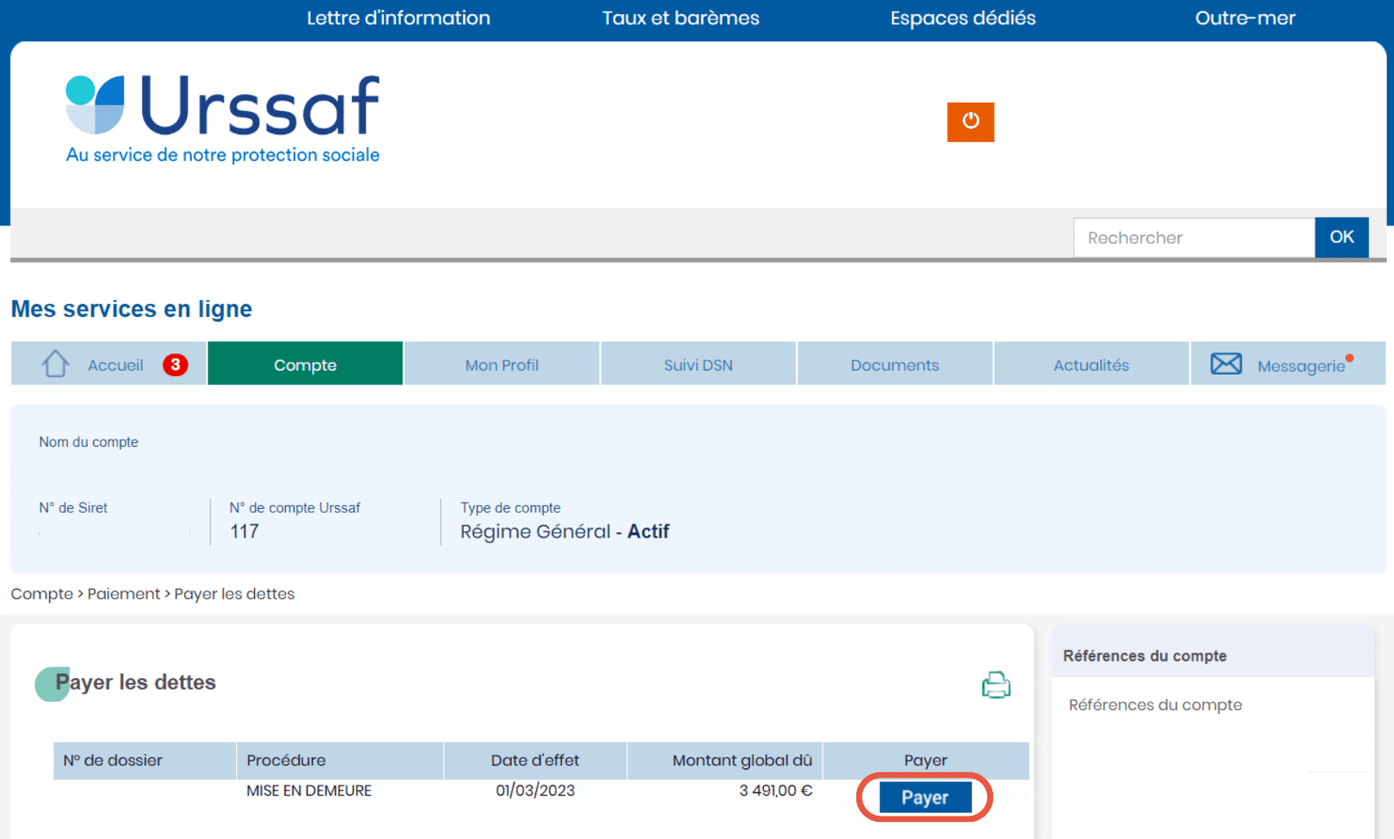Click the red notification badge showing 3
Image resolution: width=1394 pixels, height=839 pixels.
[x=176, y=364]
